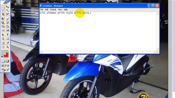
Task: Select the Clone Stamp tool
Action: [x=3, y=23]
